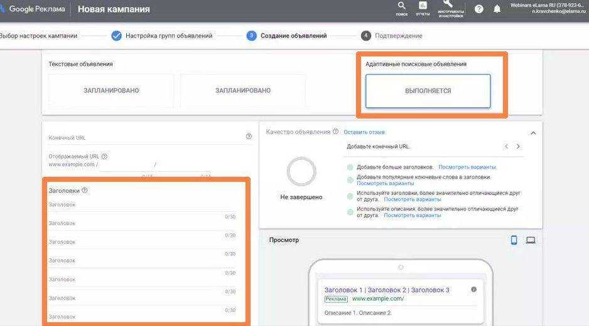Click the ВЫПОЛНЯЕТСЯ adaptive ads card
The width and height of the screenshot is (589, 326).
(428, 91)
